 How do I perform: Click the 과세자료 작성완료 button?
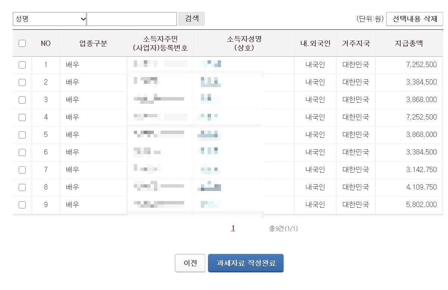(246, 263)
